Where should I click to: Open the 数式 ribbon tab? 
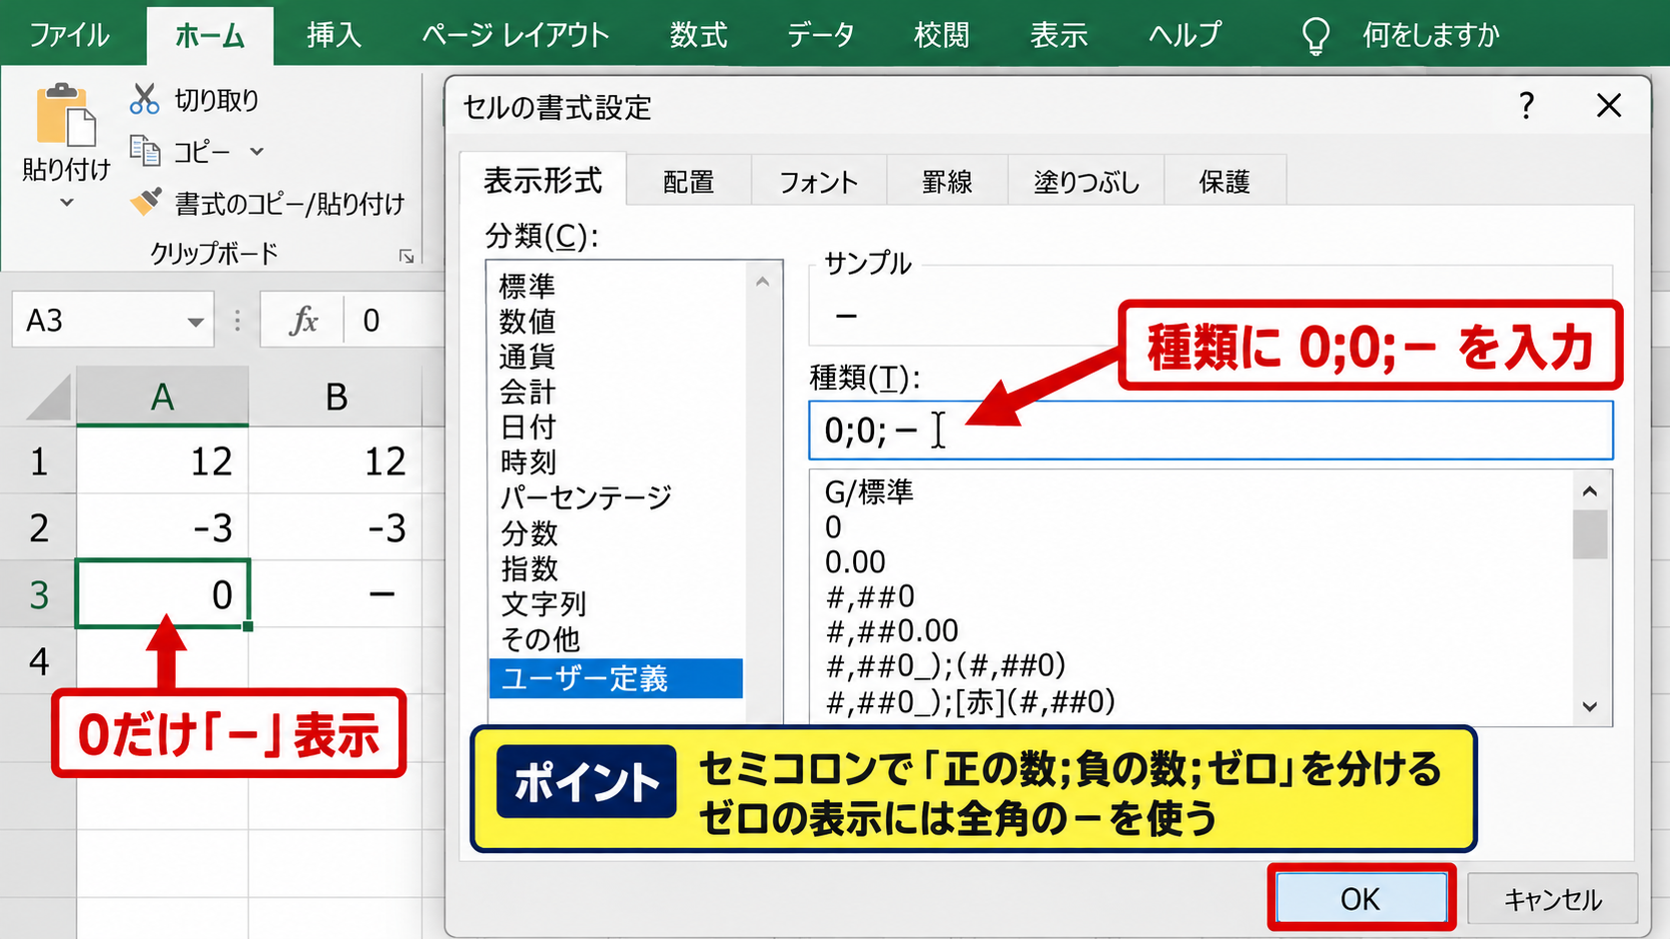click(698, 35)
